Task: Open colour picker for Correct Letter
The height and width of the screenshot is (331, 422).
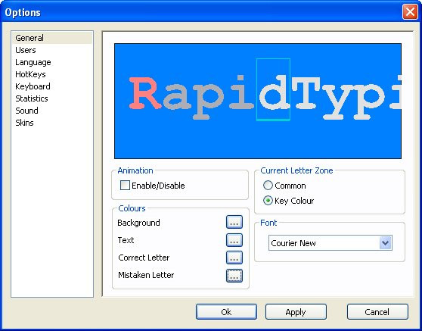Action: 234,258
